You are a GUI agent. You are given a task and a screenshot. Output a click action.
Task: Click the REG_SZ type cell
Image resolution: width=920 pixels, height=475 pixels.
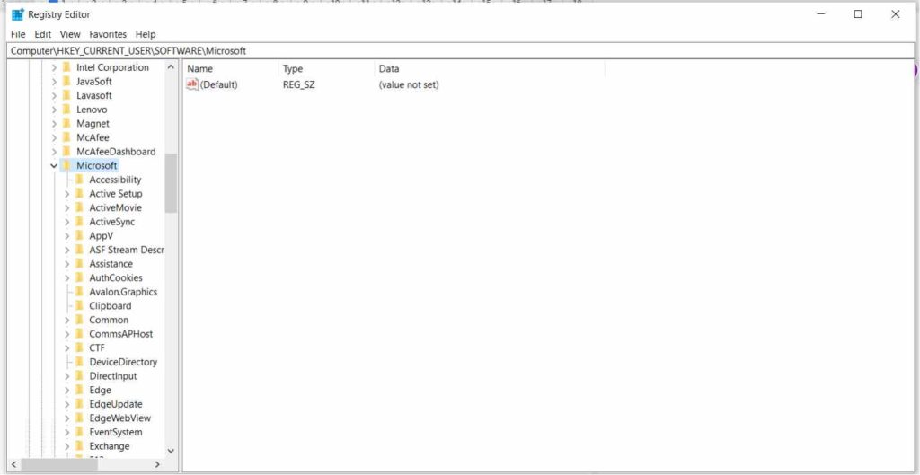tap(298, 84)
